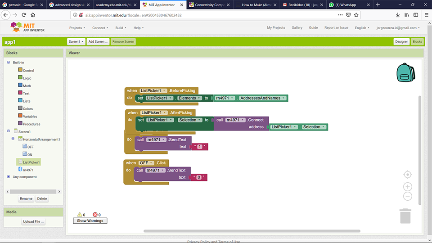
Task: Switch to the WhatsApp browser tab
Action: 349,4
